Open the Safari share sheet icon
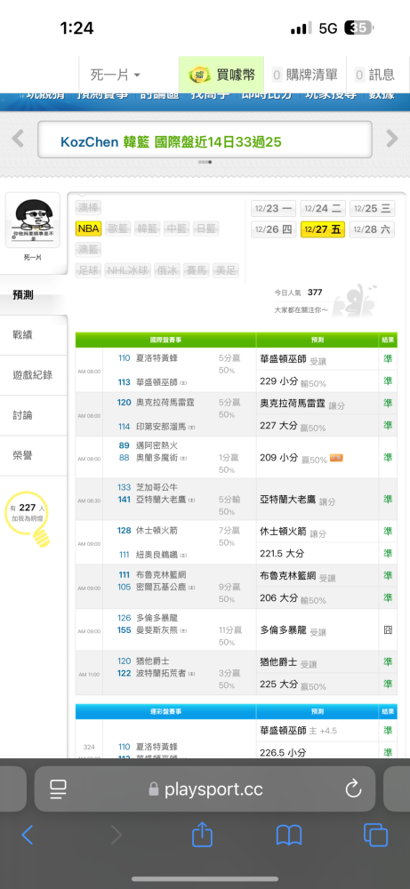Image resolution: width=410 pixels, height=889 pixels. (x=202, y=834)
